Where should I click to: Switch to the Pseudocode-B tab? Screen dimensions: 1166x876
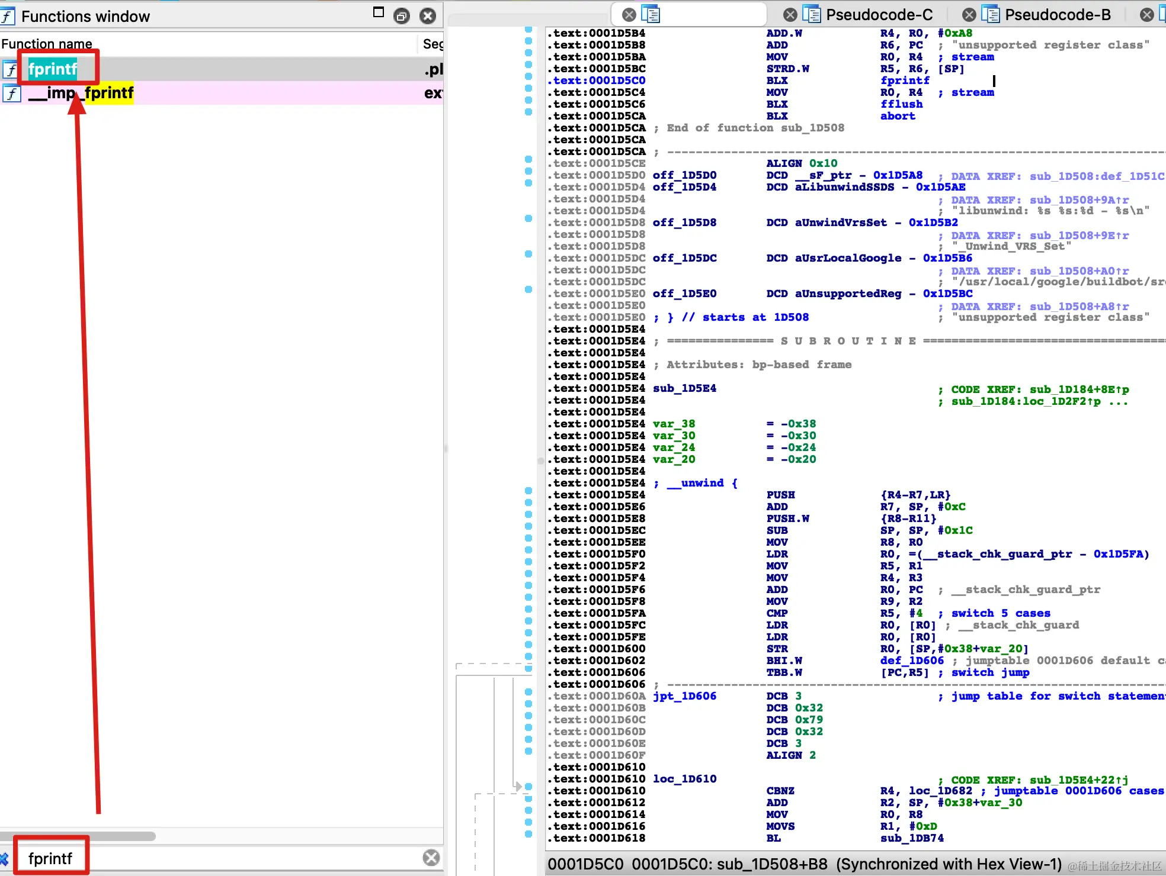1058,15
